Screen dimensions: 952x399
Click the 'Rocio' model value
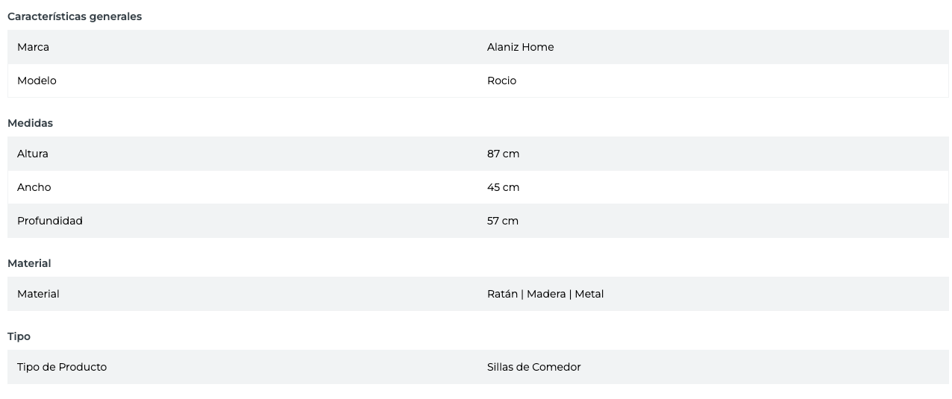pos(501,81)
